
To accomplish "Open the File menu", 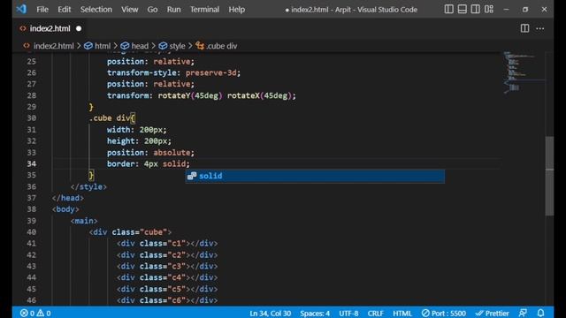I will click(x=42, y=10).
